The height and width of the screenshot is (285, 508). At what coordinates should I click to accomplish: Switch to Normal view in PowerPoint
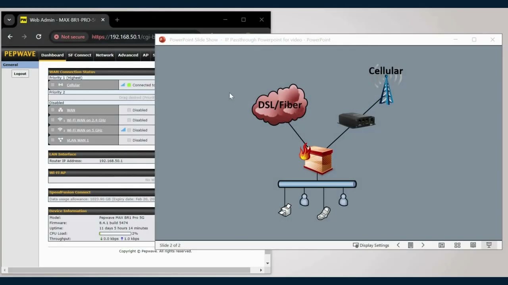441,245
